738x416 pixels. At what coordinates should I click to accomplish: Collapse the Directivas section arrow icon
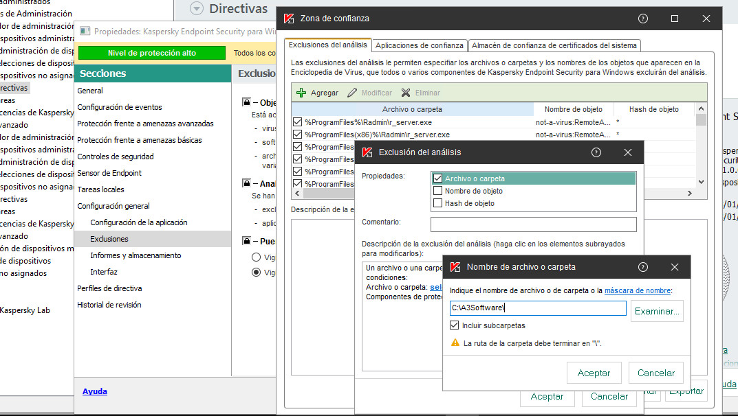click(x=197, y=9)
